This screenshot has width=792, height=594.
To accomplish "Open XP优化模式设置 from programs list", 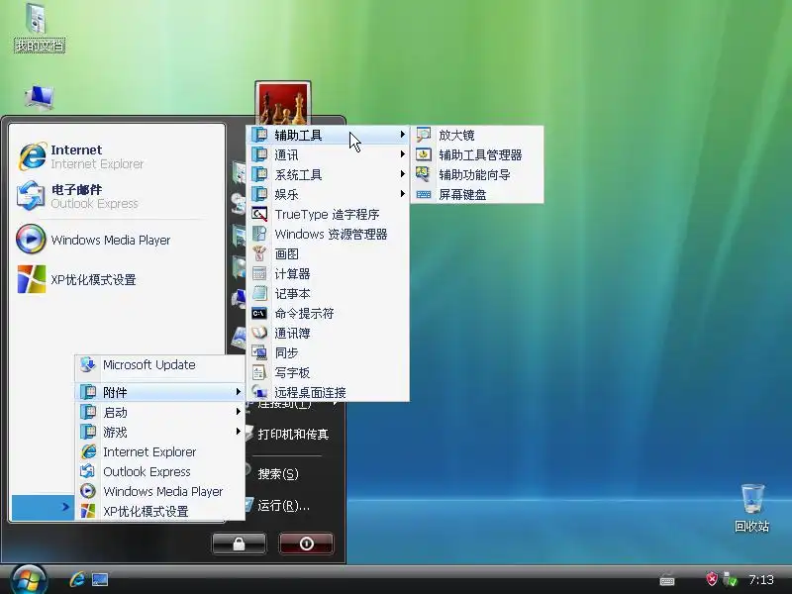I will click(159, 511).
